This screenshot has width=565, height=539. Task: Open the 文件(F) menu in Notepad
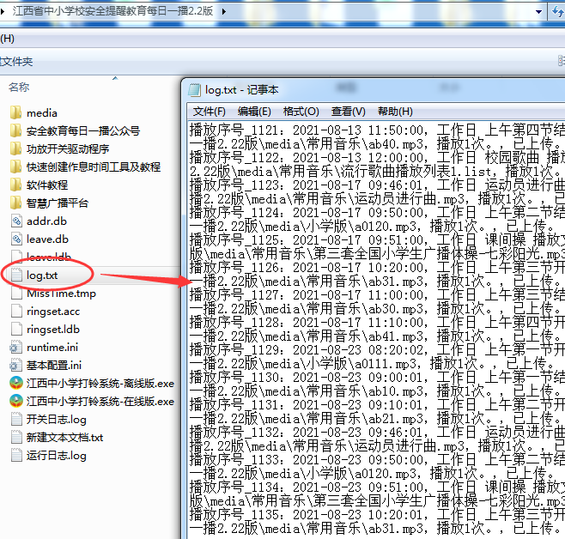click(x=209, y=112)
